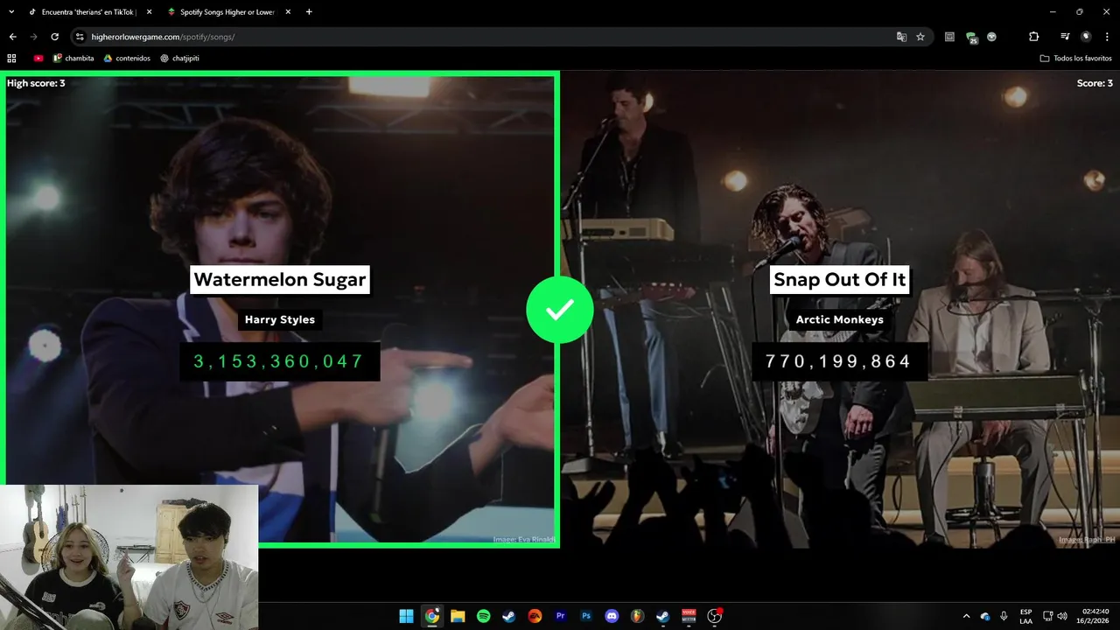Open the Chrome three-dot menu
The height and width of the screenshot is (630, 1120).
click(1107, 37)
